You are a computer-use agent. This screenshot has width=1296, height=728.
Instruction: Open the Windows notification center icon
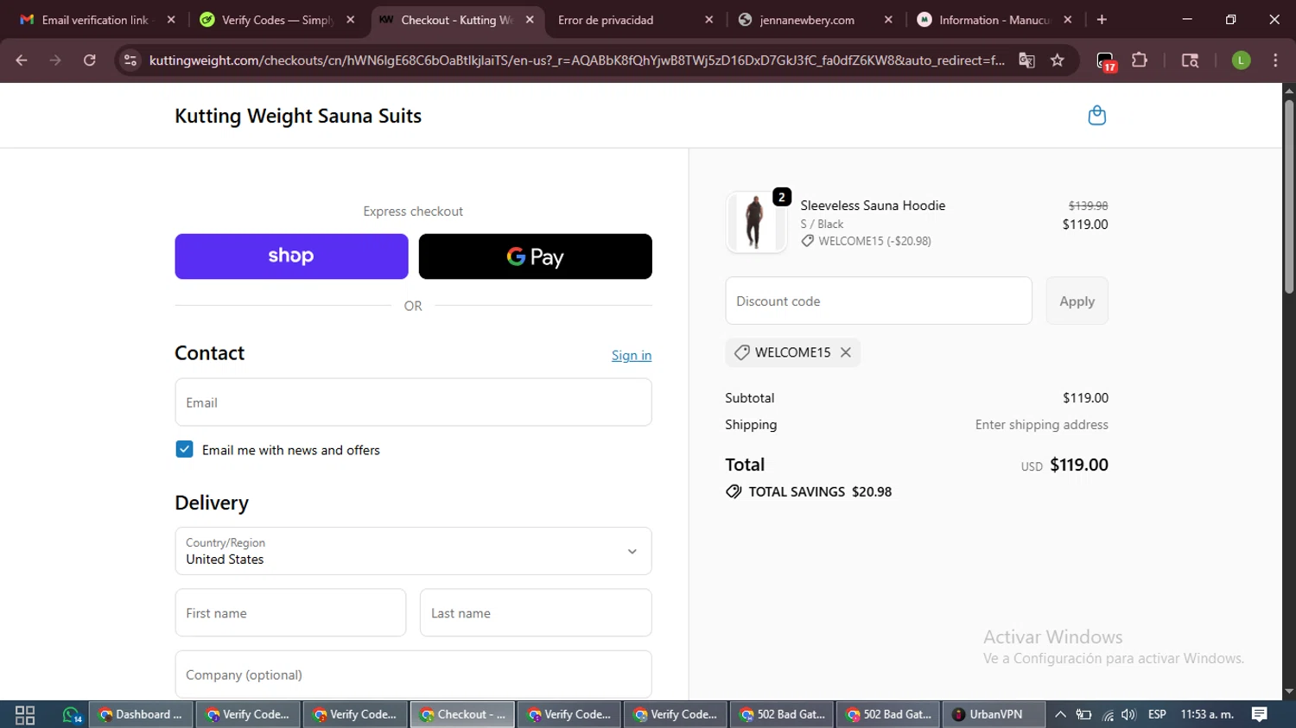point(1260,714)
